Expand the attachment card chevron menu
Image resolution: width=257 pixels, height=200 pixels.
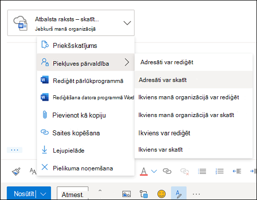[127, 23]
